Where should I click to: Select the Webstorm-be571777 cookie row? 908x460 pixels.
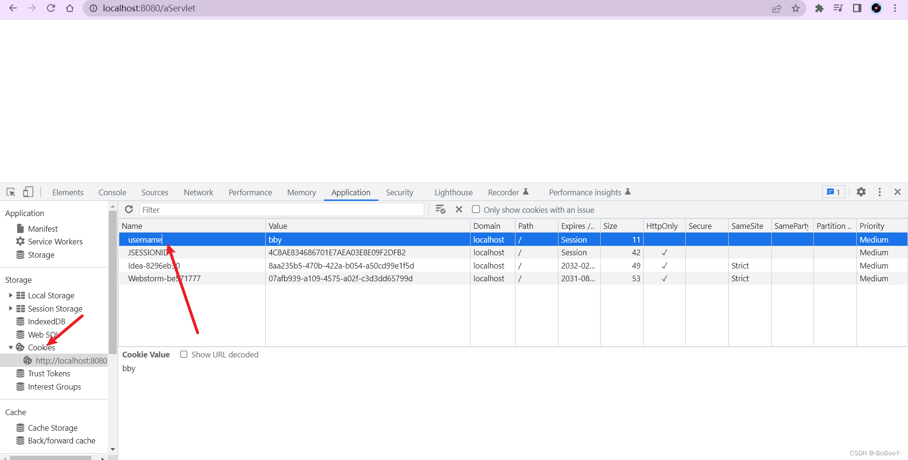(x=513, y=278)
